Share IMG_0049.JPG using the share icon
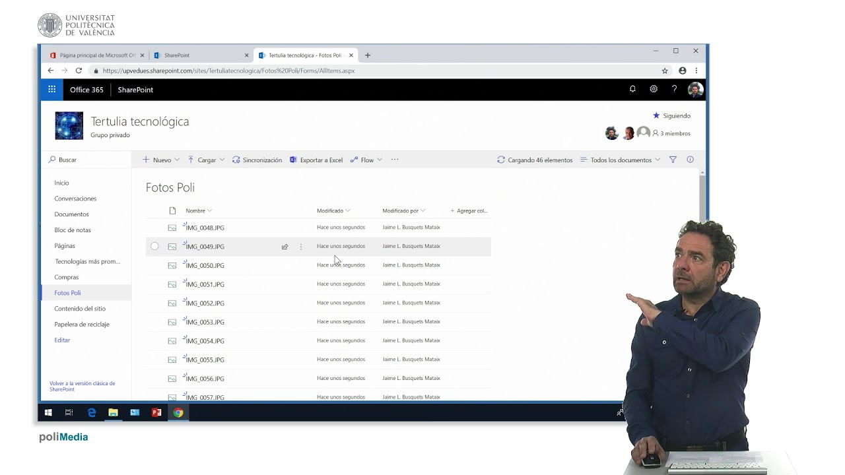845x475 pixels. point(285,247)
